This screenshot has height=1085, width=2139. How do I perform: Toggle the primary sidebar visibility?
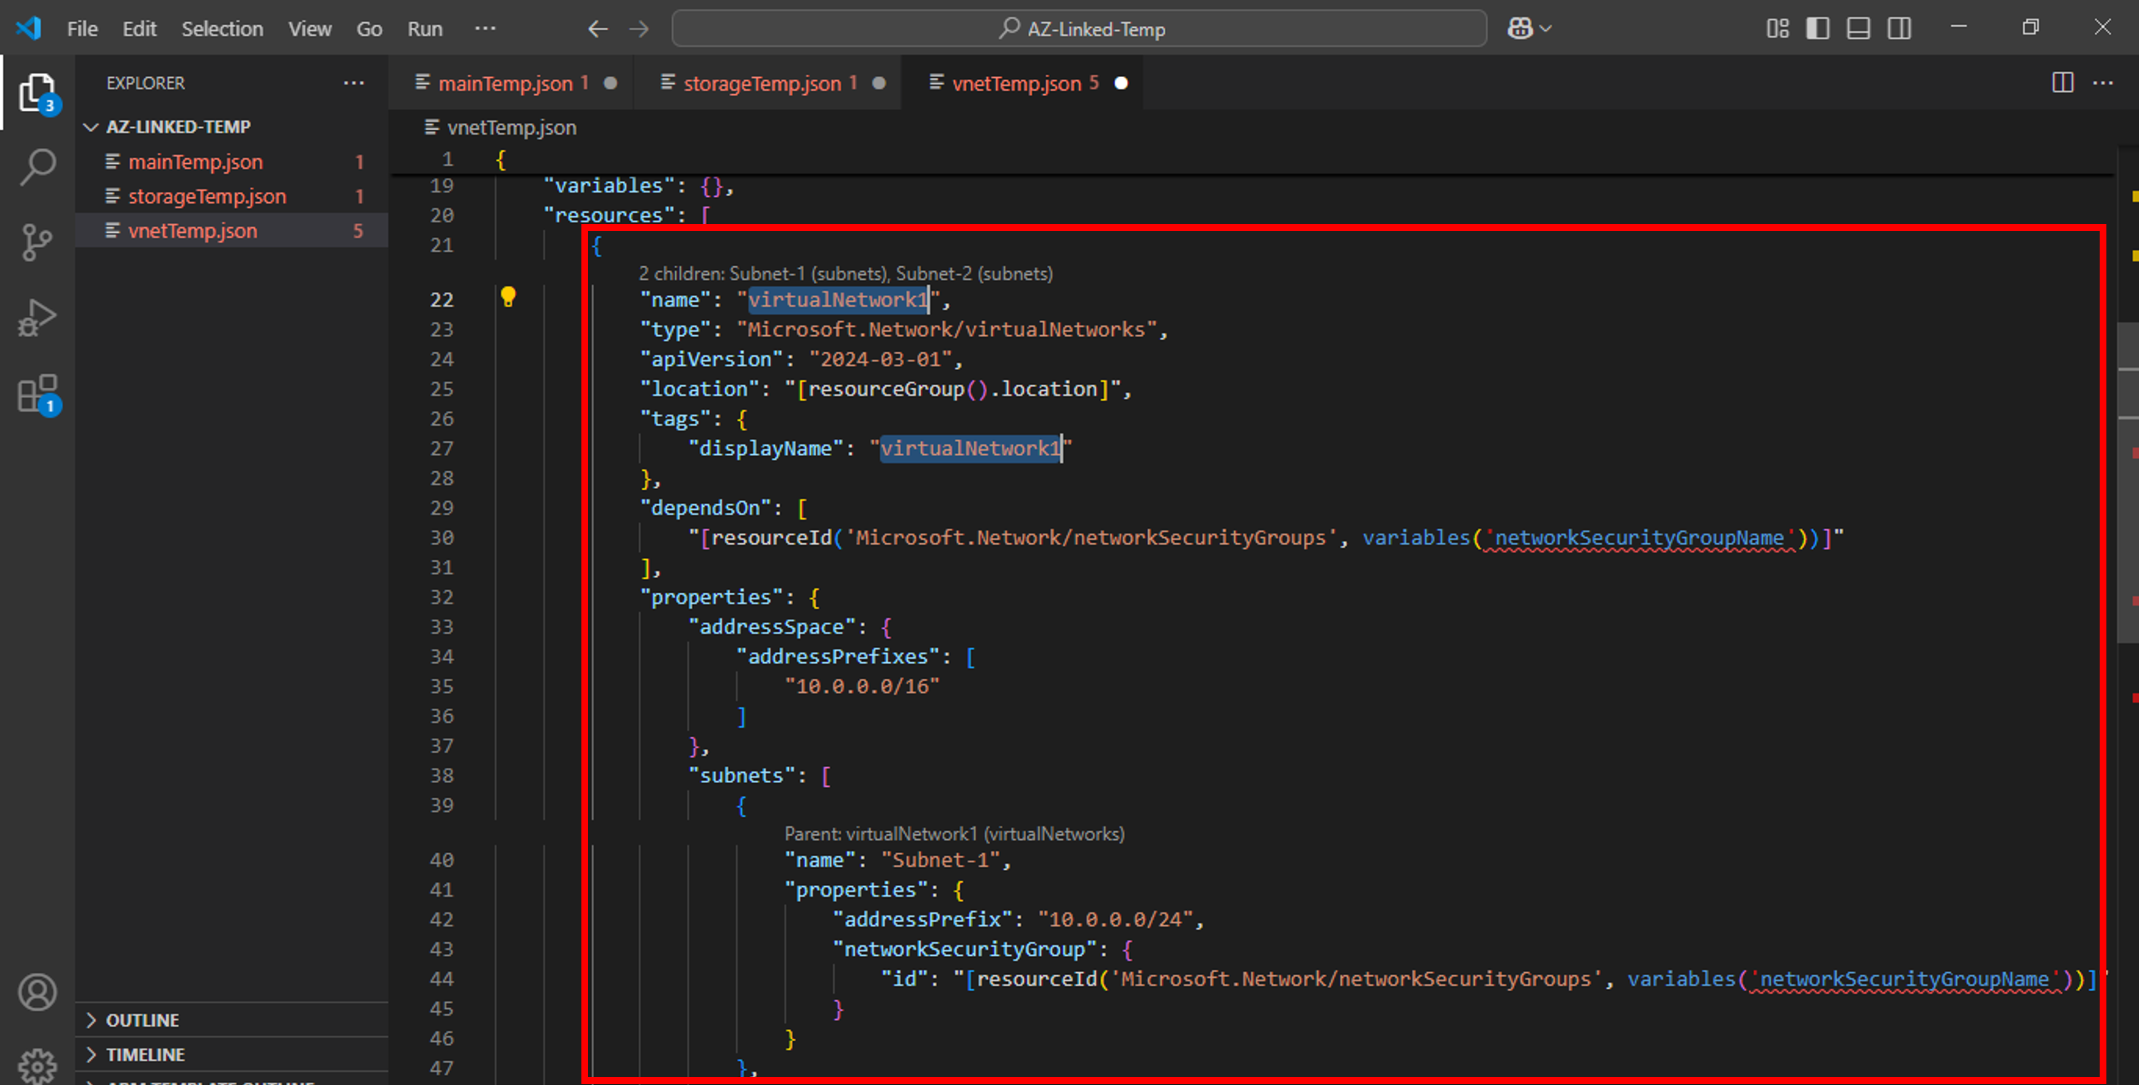click(x=1818, y=27)
